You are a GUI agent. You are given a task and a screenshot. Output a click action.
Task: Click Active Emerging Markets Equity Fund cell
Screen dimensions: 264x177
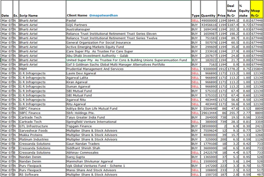click(x=129, y=47)
